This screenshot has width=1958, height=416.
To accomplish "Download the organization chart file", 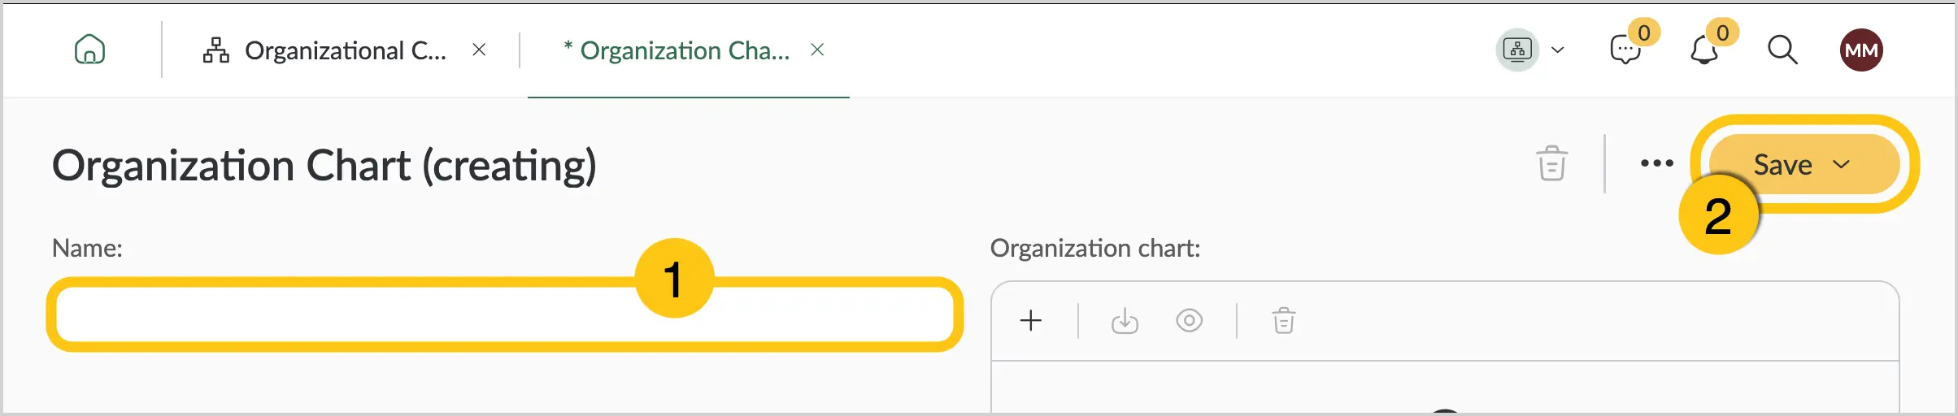I will point(1125,320).
